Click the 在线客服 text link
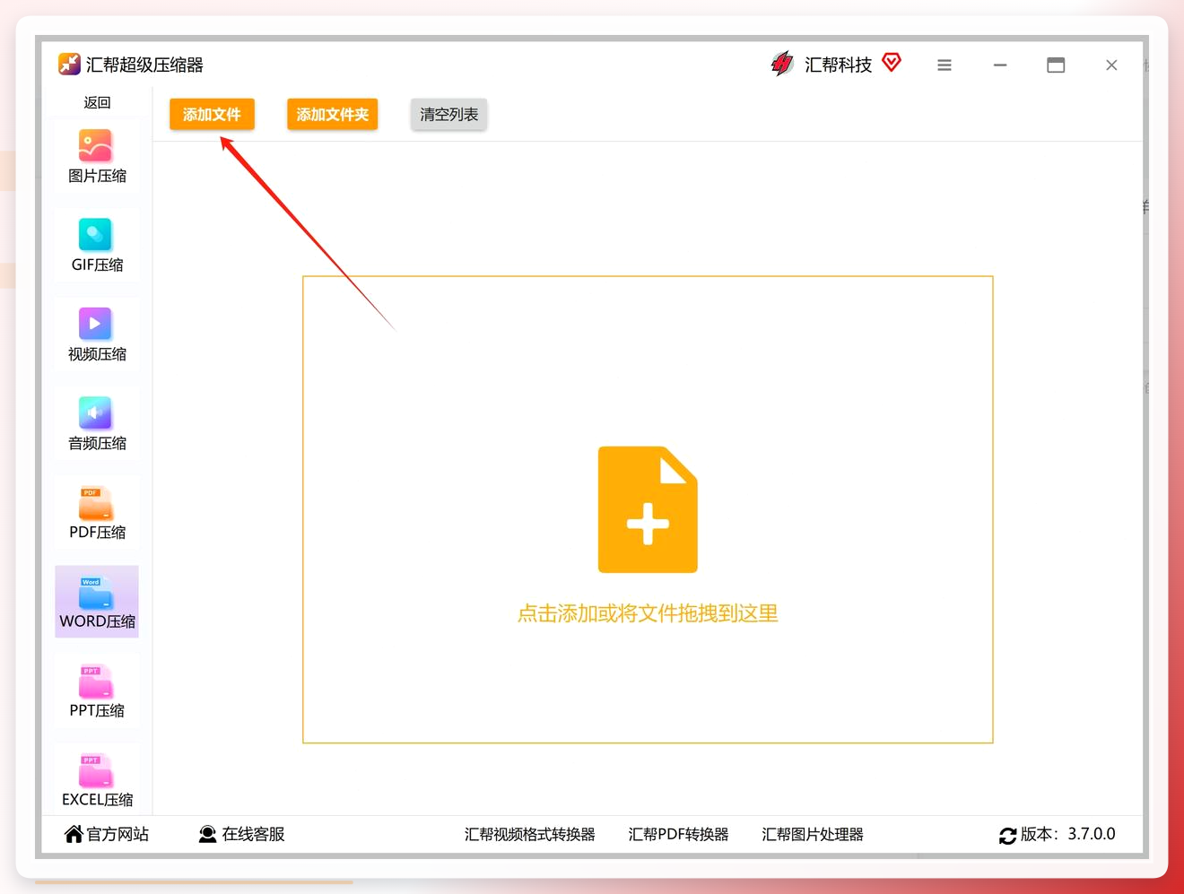 [x=254, y=834]
